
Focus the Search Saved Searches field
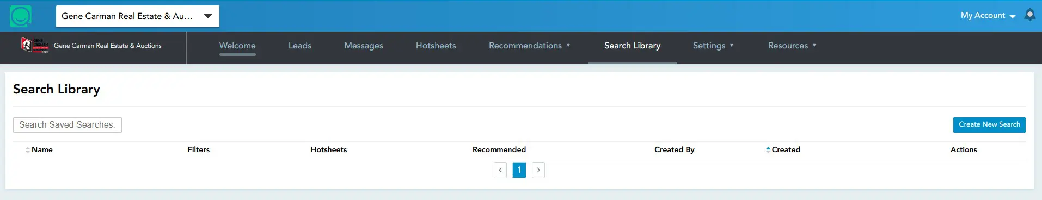click(68, 125)
